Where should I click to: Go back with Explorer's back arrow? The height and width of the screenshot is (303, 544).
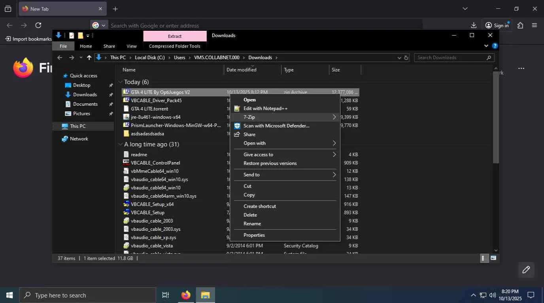coord(60,58)
